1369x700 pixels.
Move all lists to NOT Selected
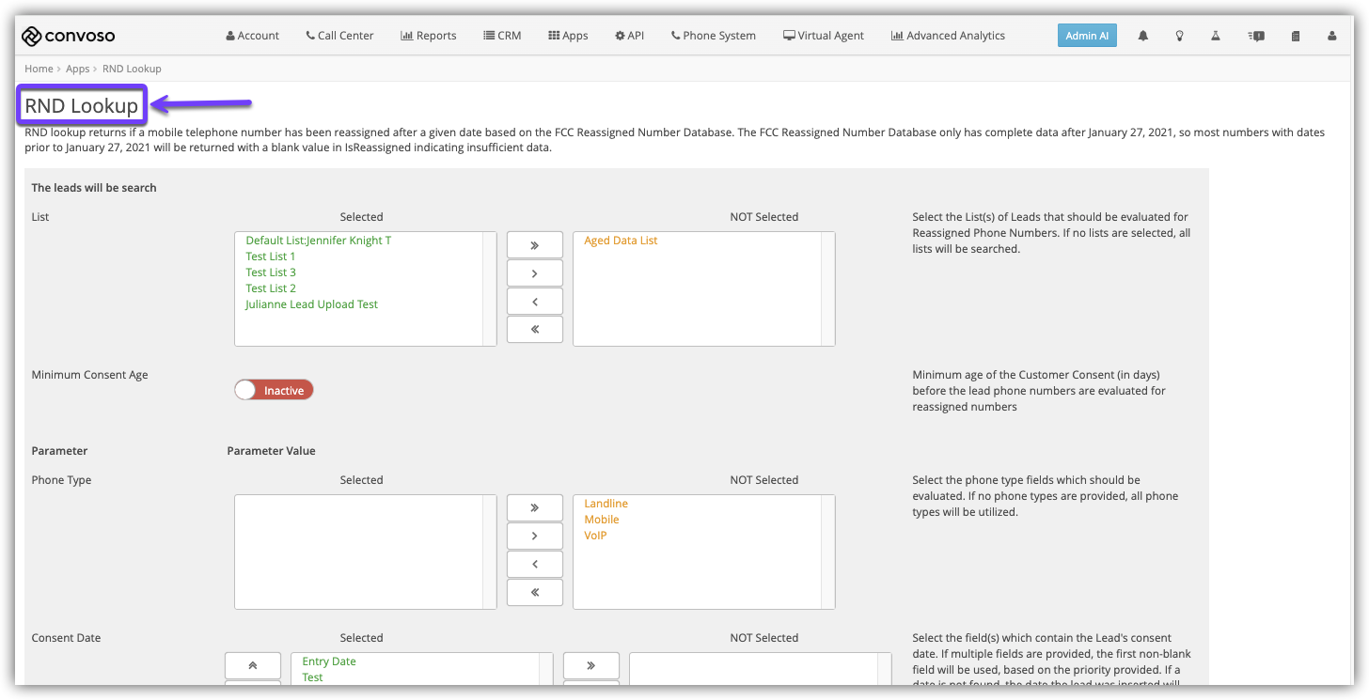(x=534, y=244)
